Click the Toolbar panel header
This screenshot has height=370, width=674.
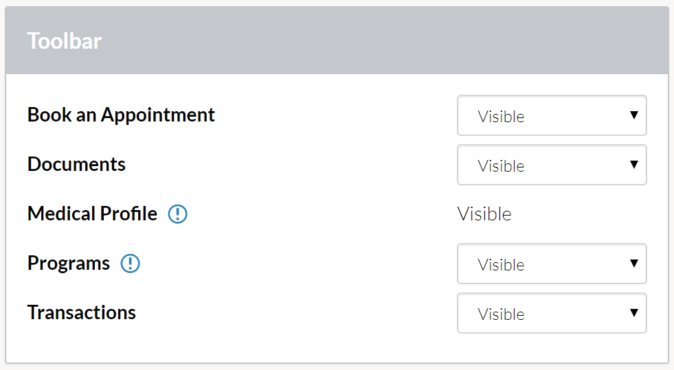click(337, 41)
